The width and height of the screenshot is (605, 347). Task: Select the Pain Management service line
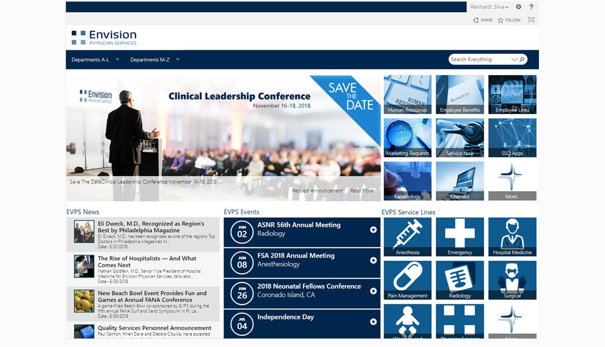point(407,280)
